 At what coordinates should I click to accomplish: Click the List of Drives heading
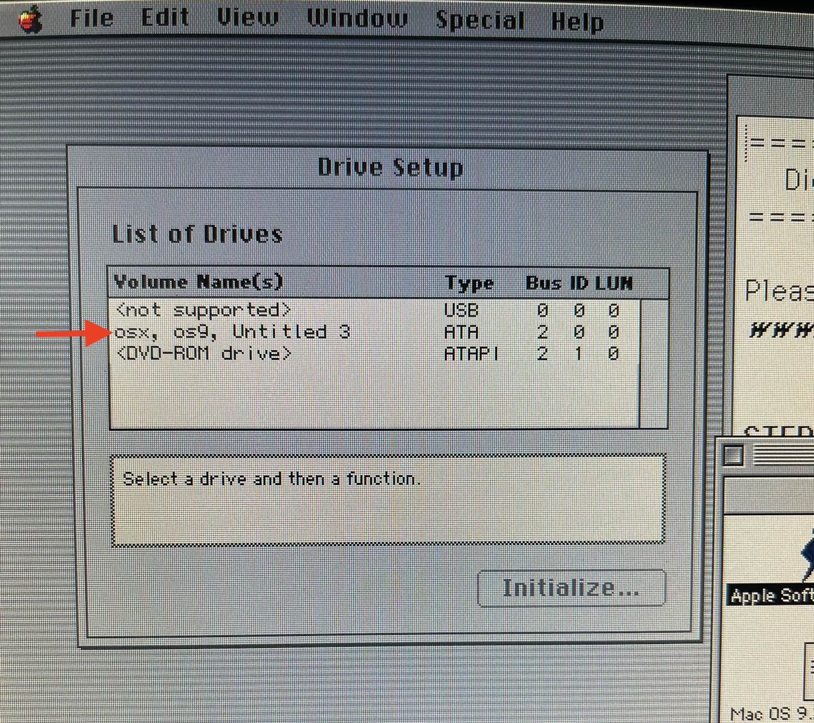click(197, 234)
